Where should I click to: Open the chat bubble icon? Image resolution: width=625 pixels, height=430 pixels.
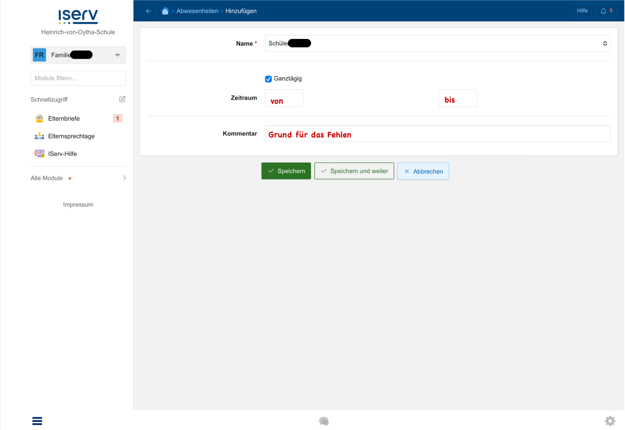[x=324, y=421]
